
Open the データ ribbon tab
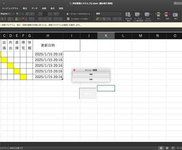point(34,8)
